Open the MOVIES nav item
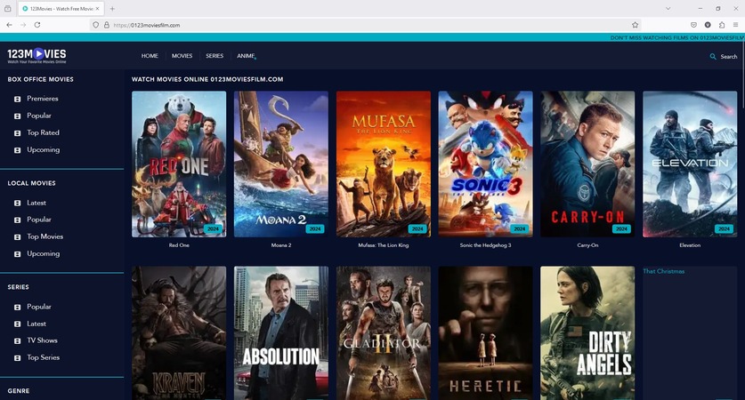 coord(182,56)
